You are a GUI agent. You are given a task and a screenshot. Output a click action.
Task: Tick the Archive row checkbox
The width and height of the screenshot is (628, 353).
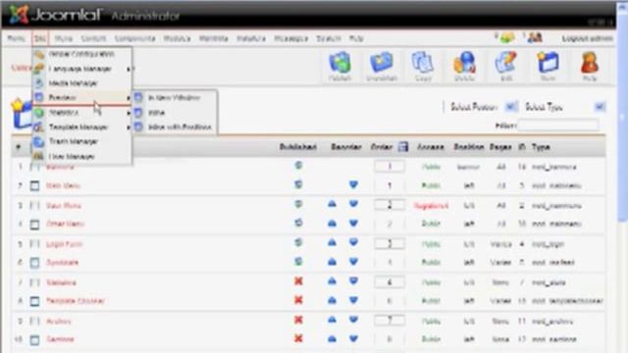35,321
